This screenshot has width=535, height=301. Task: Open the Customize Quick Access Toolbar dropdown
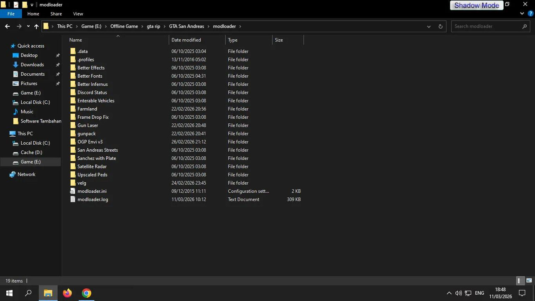pyautogui.click(x=32, y=5)
